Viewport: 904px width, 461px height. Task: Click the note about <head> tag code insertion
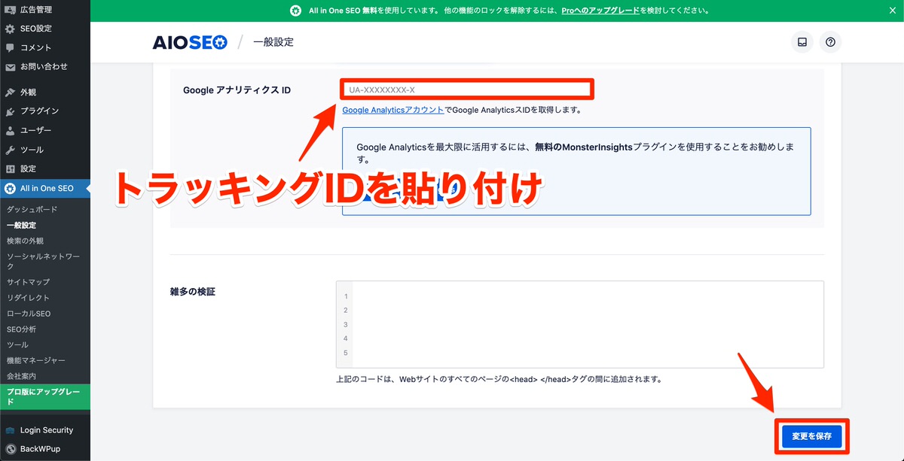point(499,379)
